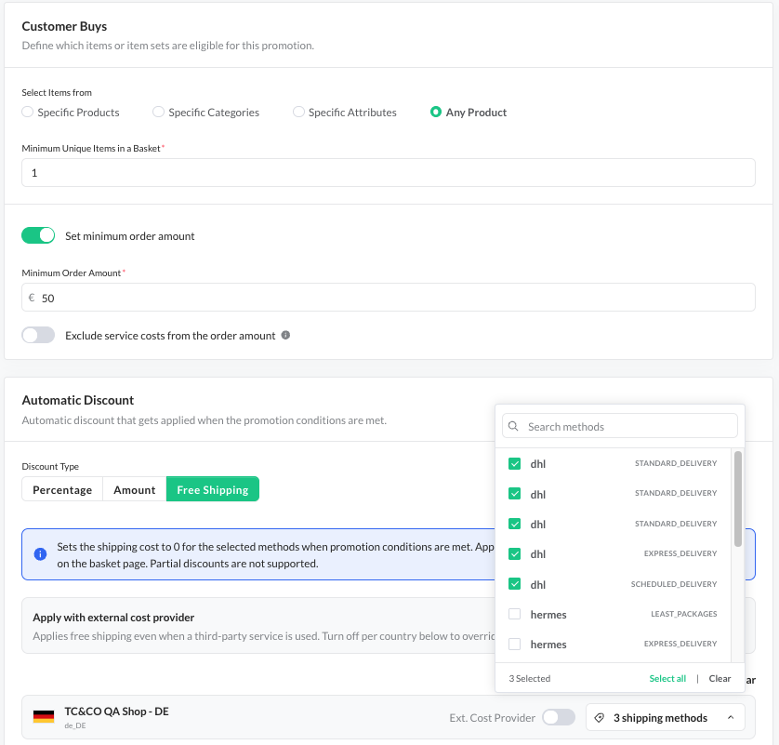Click the German flag icon for TC&CO QA Shop

coord(44,717)
